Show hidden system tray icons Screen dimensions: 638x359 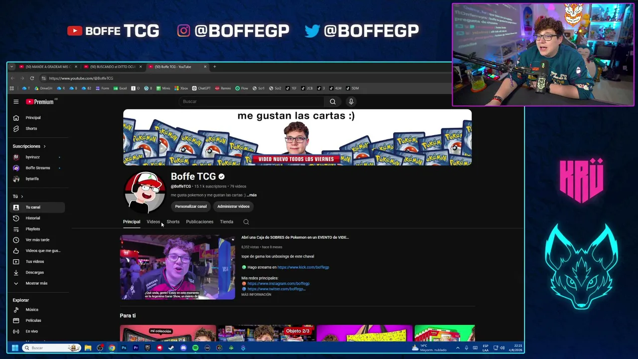[x=458, y=348]
